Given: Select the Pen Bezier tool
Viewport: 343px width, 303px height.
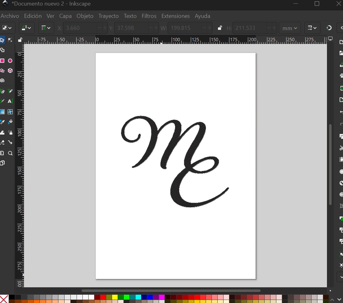Looking at the screenshot, I should coord(2,91).
